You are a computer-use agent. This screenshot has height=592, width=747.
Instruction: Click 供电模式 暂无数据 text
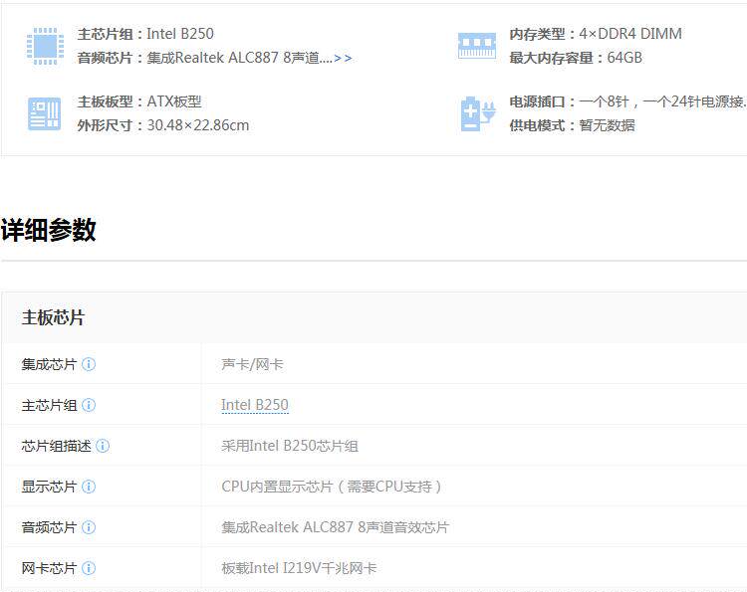tap(572, 125)
